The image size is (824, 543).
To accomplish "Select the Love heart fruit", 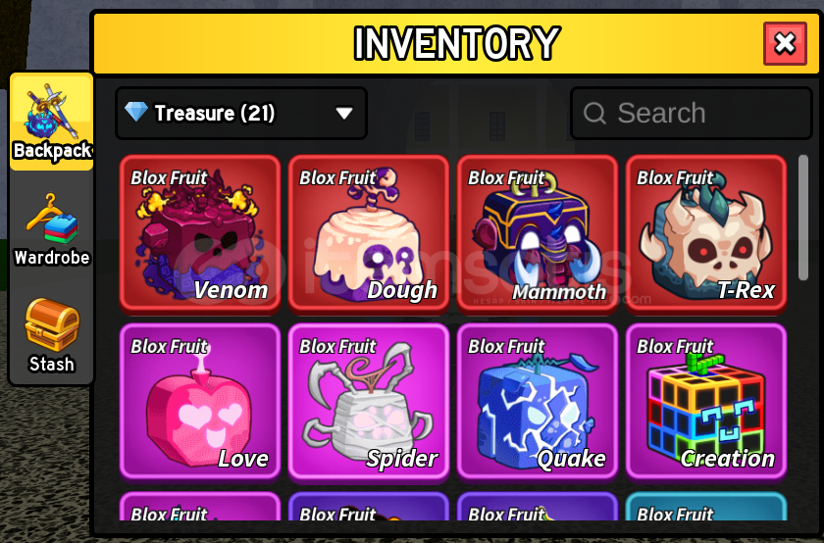I will point(200,402).
